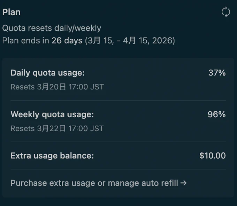The width and height of the screenshot is (237, 206).
Task: Click the bold 26 days text
Action: 67,41
